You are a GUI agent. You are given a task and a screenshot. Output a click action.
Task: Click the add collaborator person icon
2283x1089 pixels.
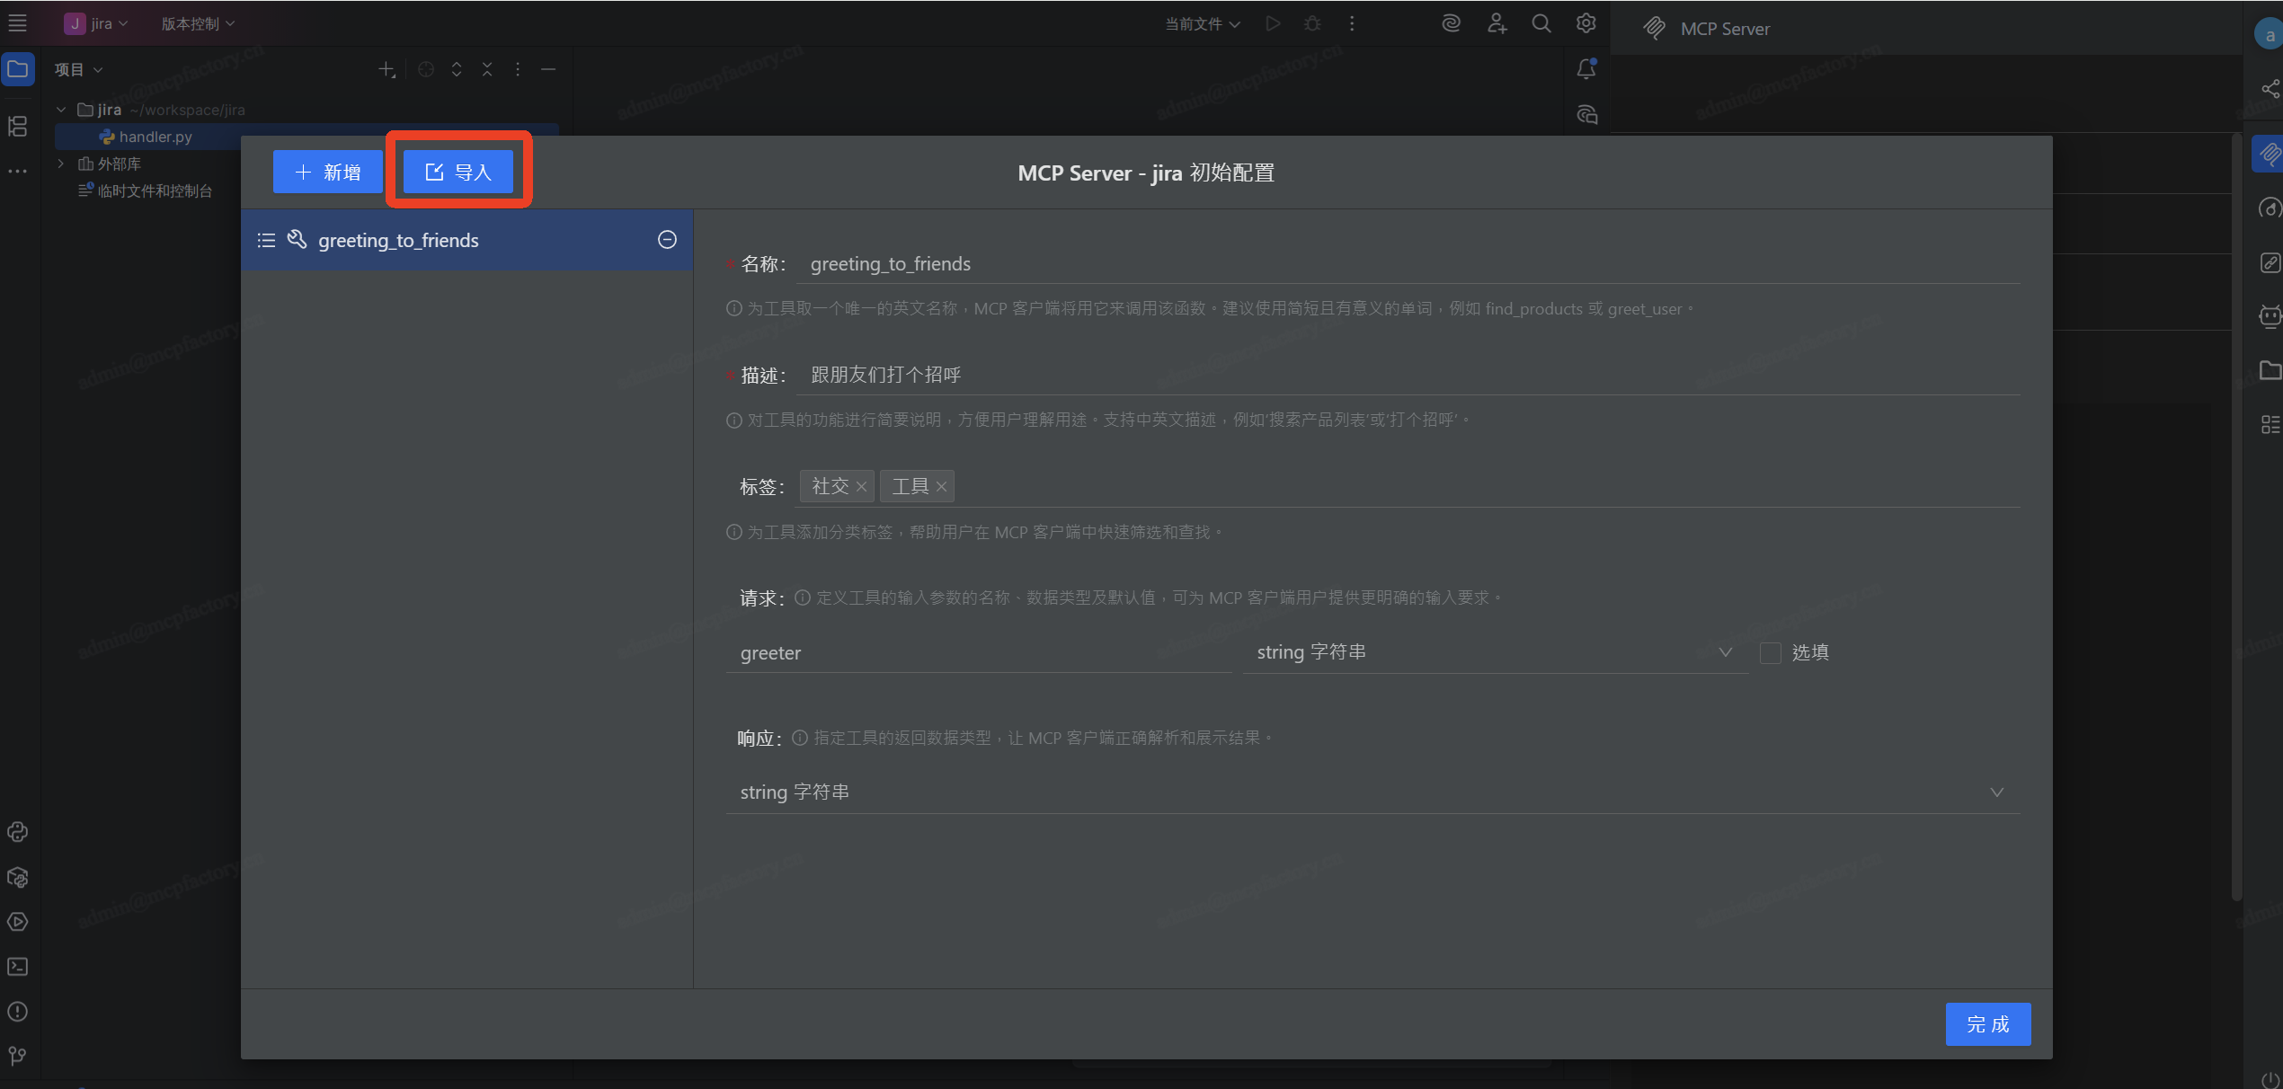[1497, 23]
